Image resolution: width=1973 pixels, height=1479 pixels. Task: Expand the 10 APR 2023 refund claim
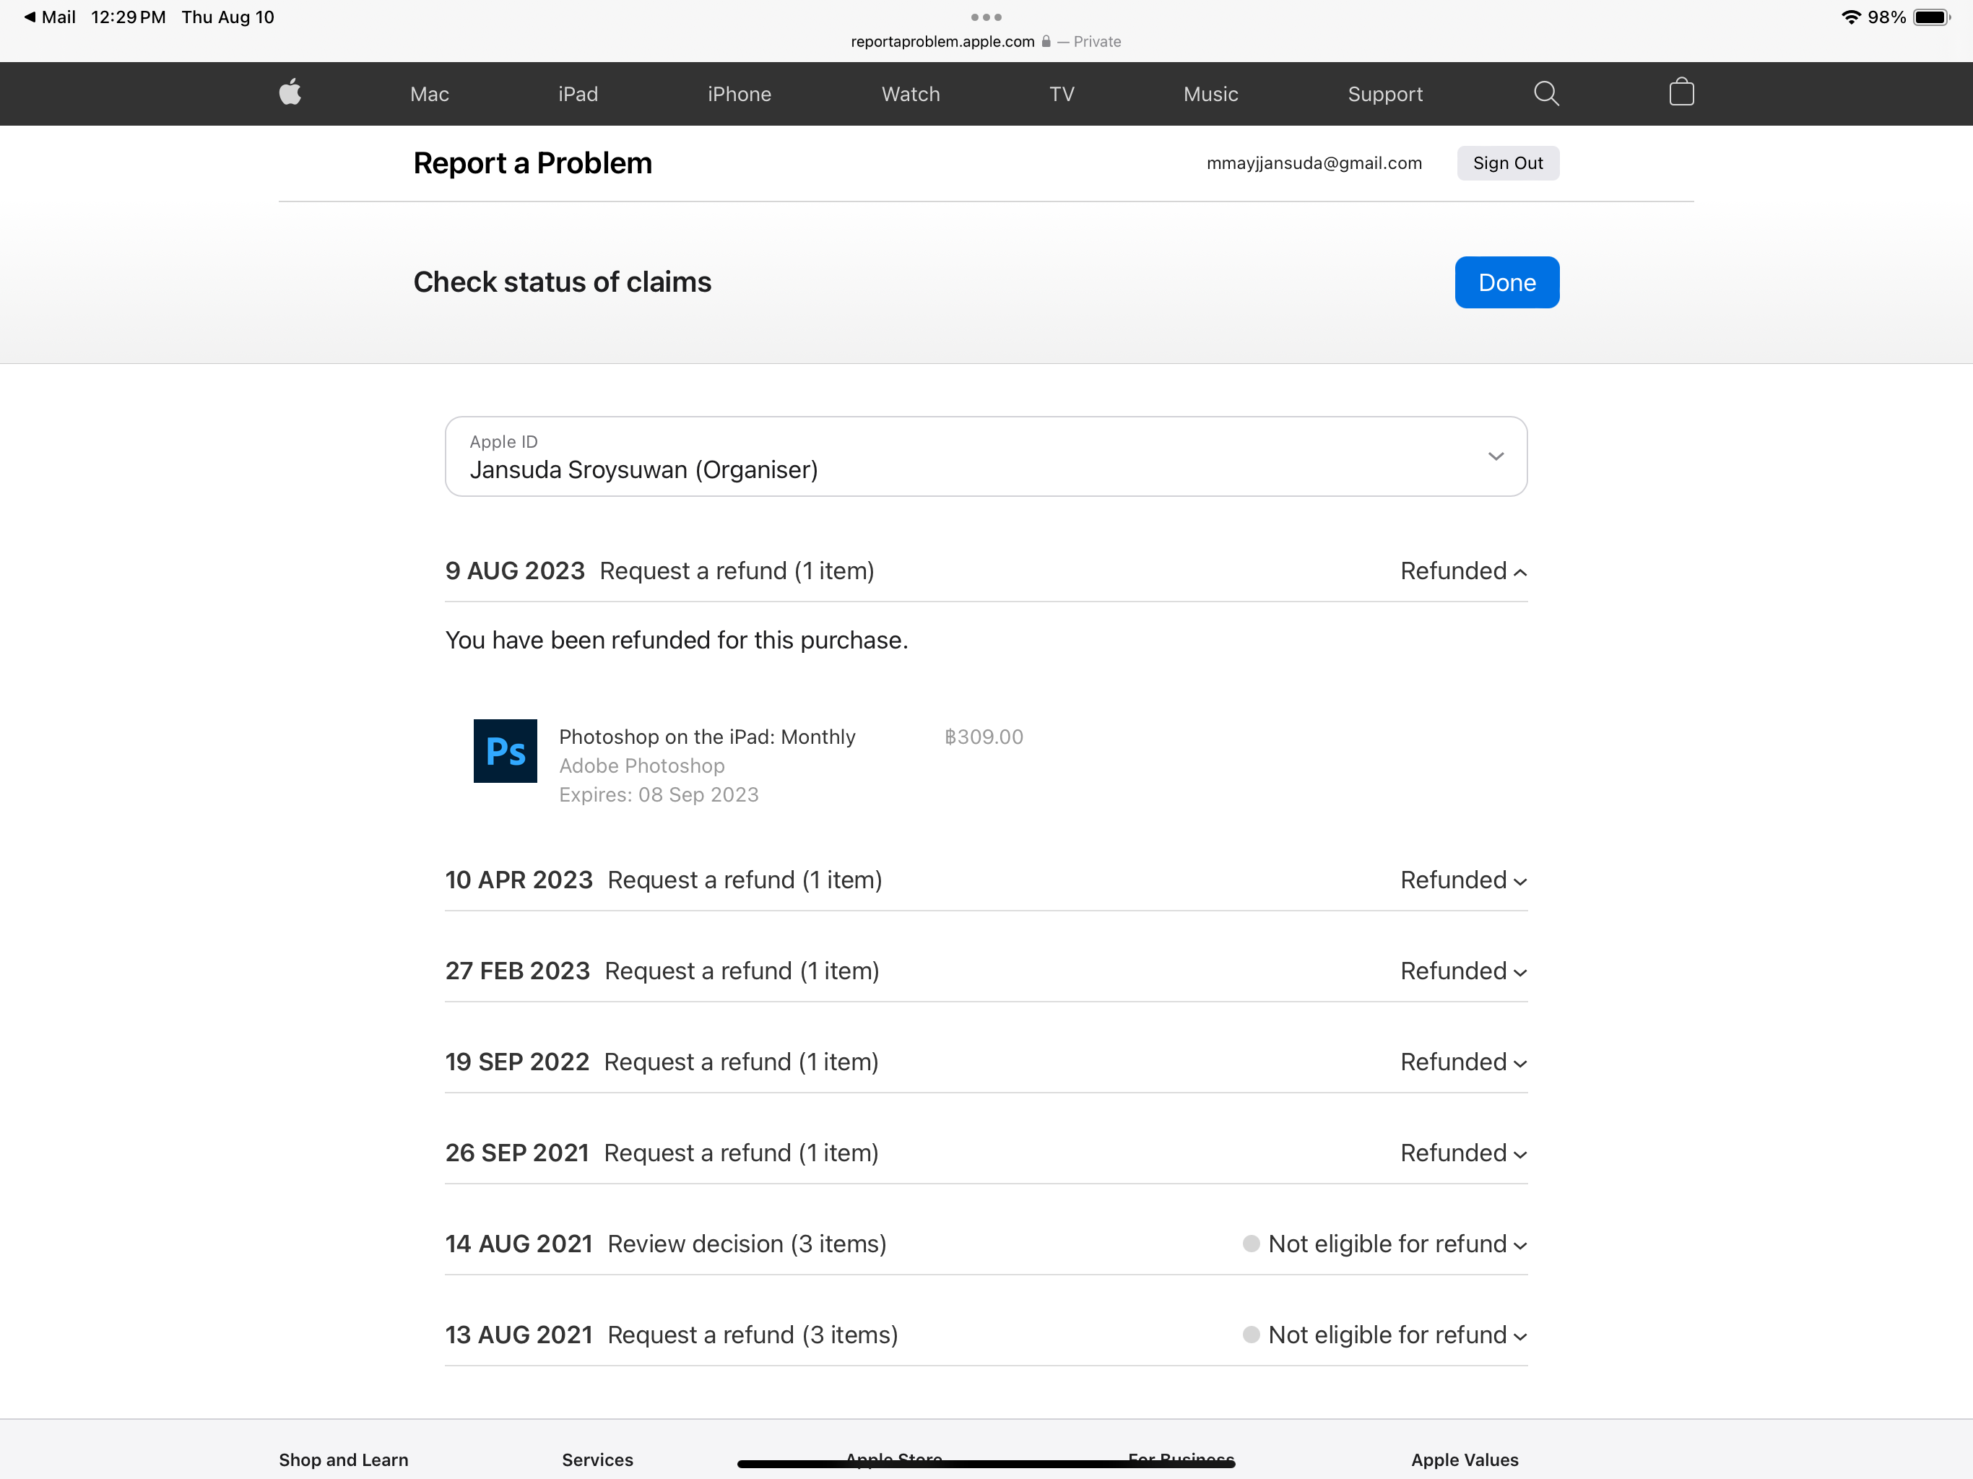[x=1463, y=880]
